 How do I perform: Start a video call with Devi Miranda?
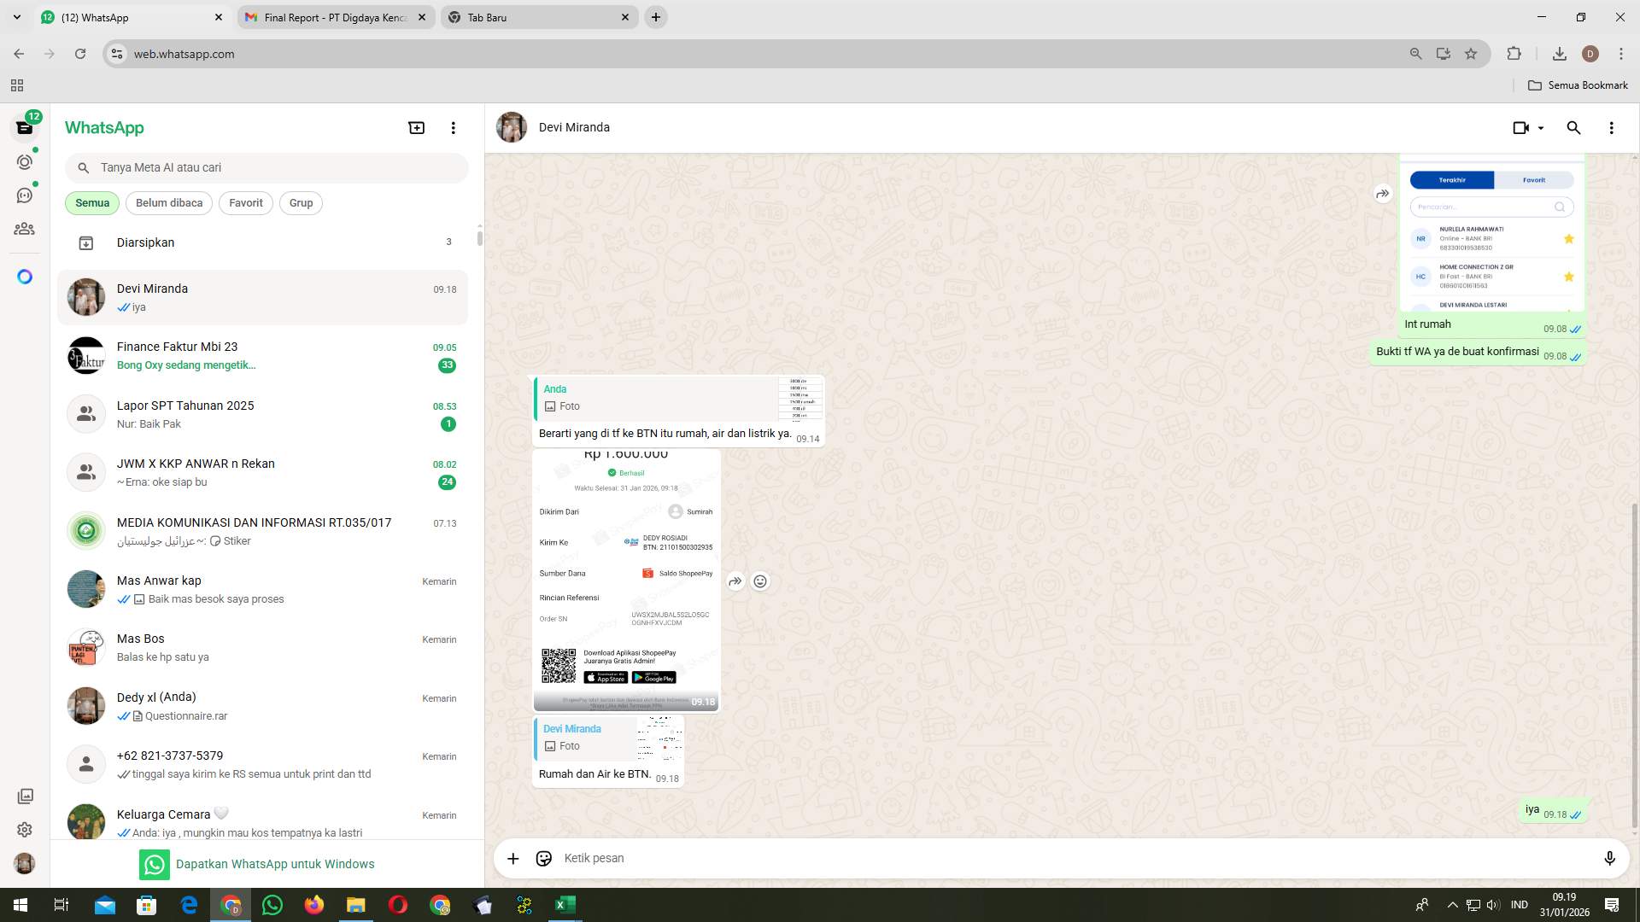1521,127
